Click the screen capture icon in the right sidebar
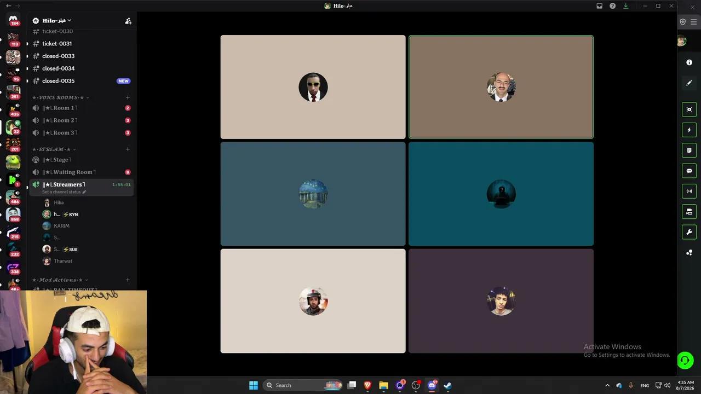 pyautogui.click(x=689, y=109)
